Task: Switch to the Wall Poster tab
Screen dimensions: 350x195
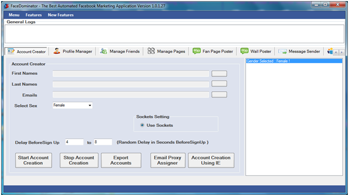Action: [x=256, y=51]
